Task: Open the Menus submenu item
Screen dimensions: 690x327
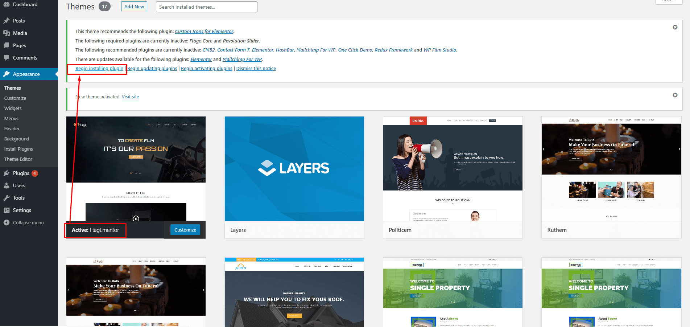Action: pyautogui.click(x=11, y=118)
